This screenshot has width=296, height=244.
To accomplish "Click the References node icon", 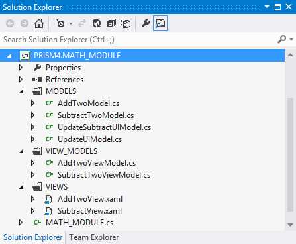I will click(x=37, y=80).
